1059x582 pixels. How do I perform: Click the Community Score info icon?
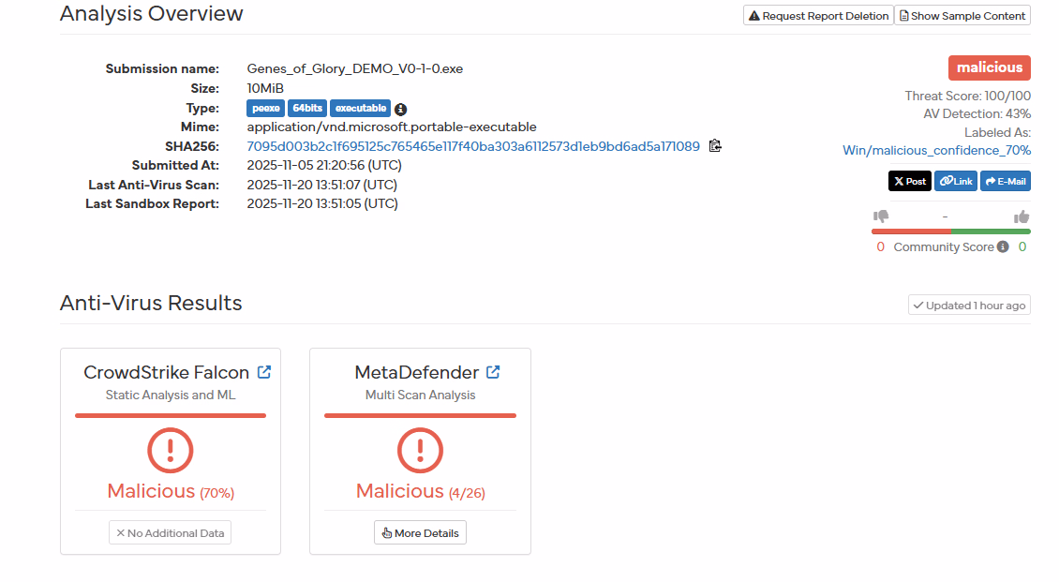coord(1003,247)
